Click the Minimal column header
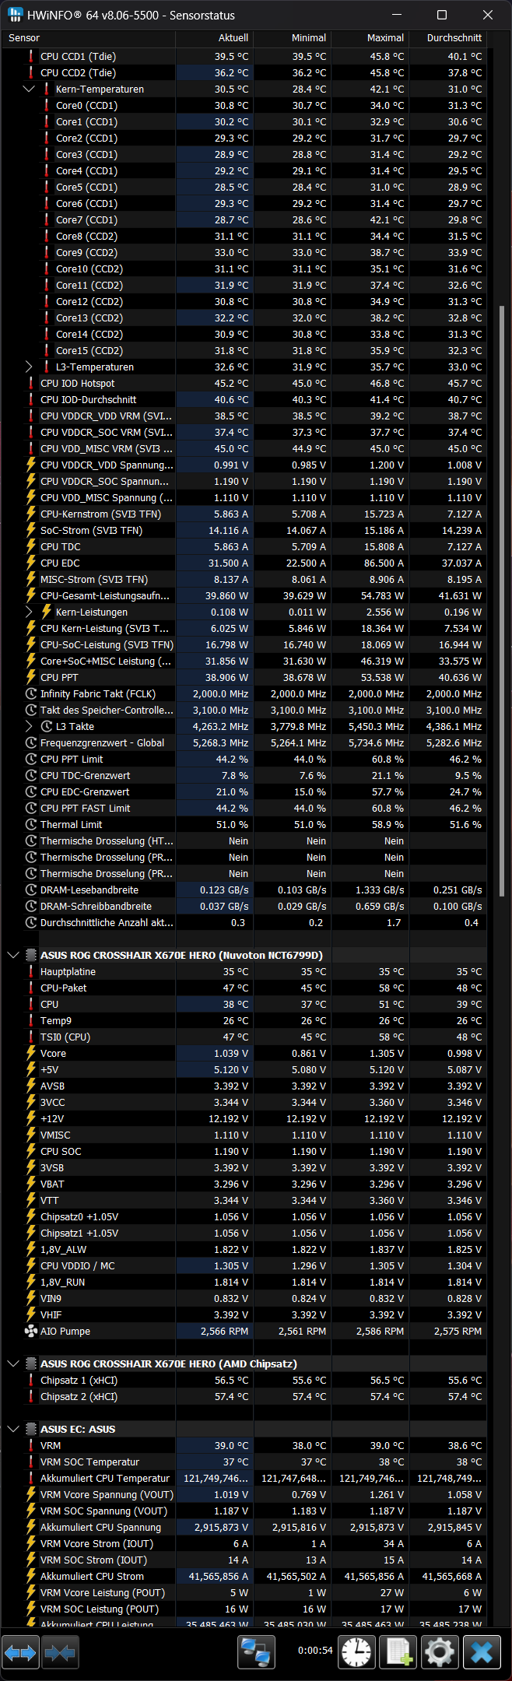 292,37
